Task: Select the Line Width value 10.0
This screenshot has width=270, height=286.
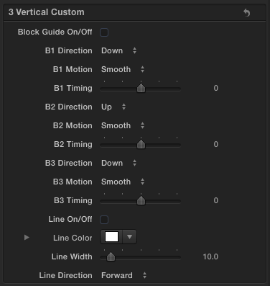Action: tap(210, 256)
